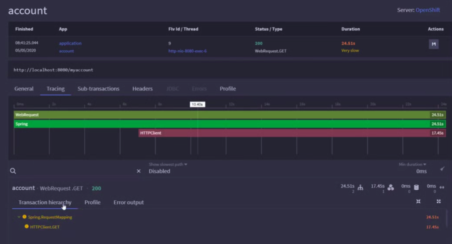
Task: Select the Tracing tab
Action: click(56, 89)
